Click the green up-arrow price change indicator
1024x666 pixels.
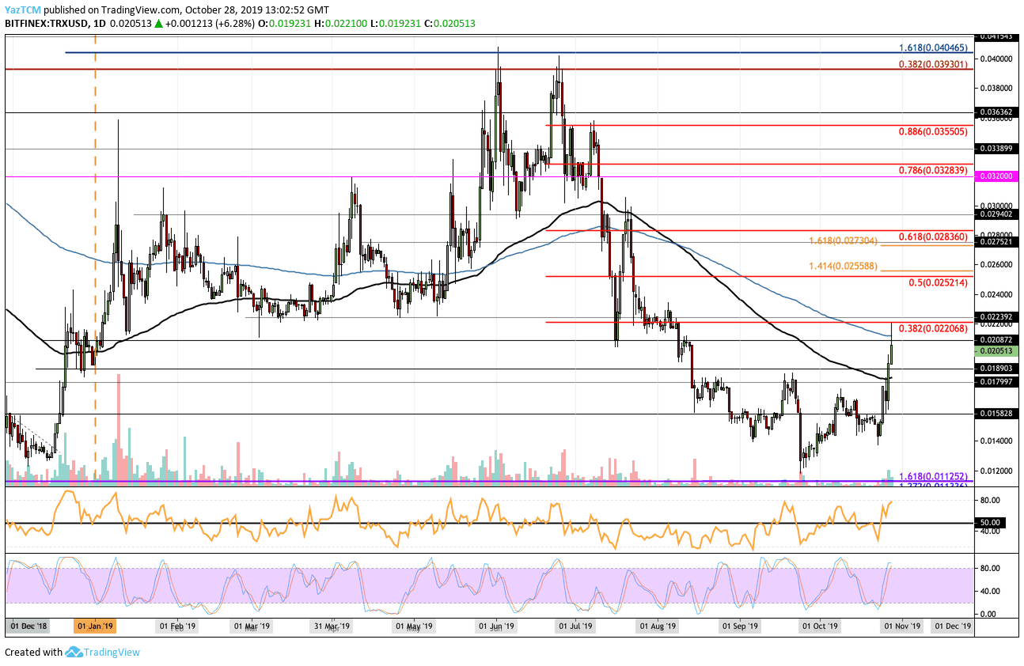(159, 24)
